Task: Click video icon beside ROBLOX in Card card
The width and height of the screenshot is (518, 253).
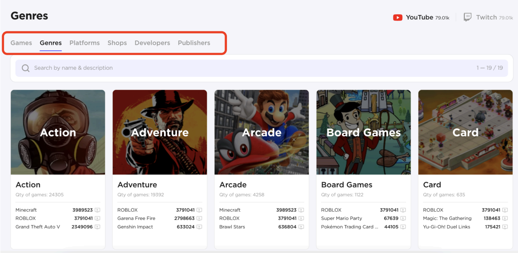Action: tap(505, 210)
